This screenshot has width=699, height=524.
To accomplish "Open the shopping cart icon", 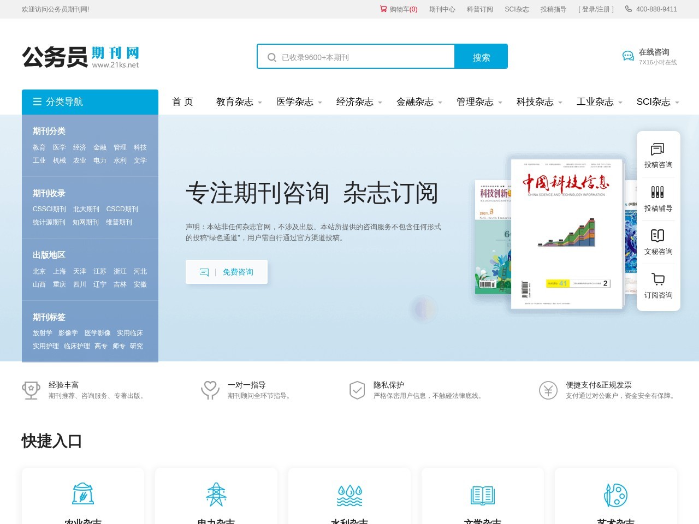I will 384,9.
